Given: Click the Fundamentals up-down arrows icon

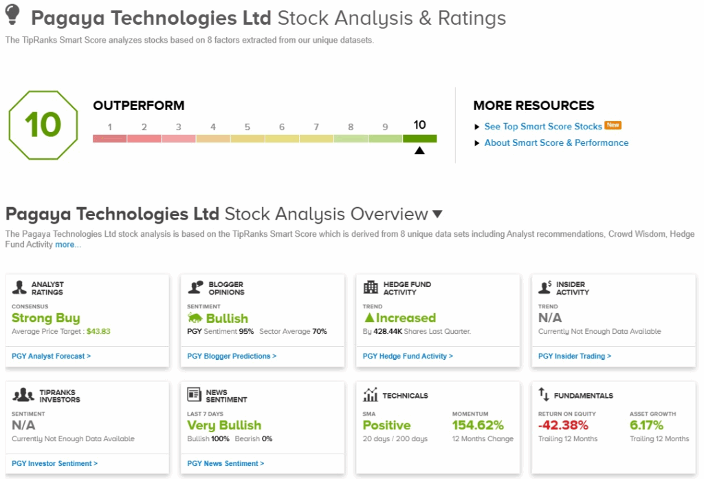Looking at the screenshot, I should 544,395.
